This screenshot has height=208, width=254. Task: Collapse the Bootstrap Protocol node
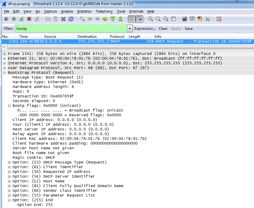tap(4, 73)
